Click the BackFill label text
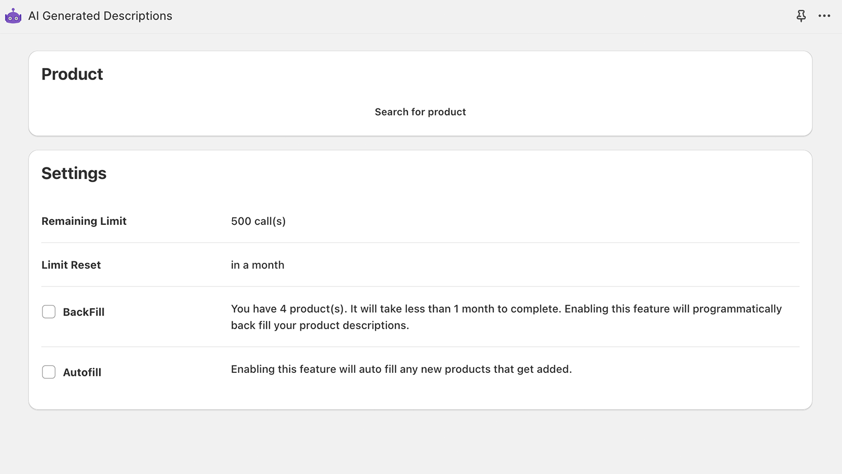This screenshot has width=842, height=474. [x=84, y=312]
